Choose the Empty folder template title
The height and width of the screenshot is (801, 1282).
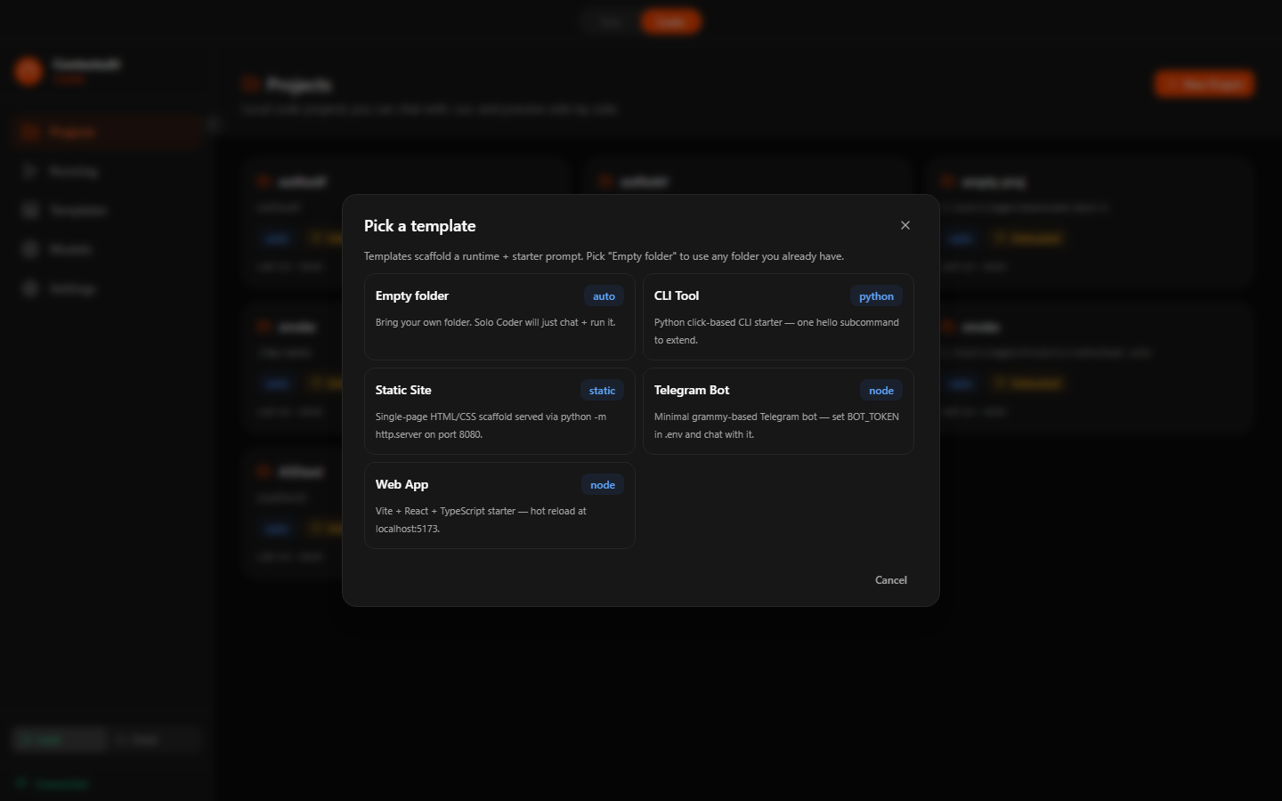coord(412,295)
